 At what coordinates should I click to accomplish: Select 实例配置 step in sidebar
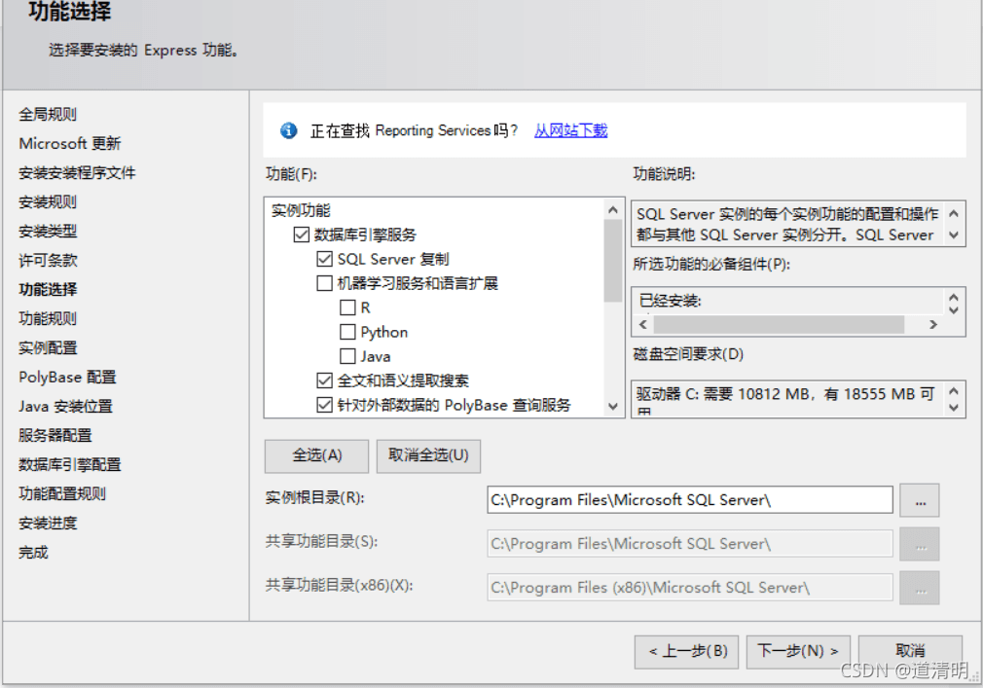click(48, 347)
